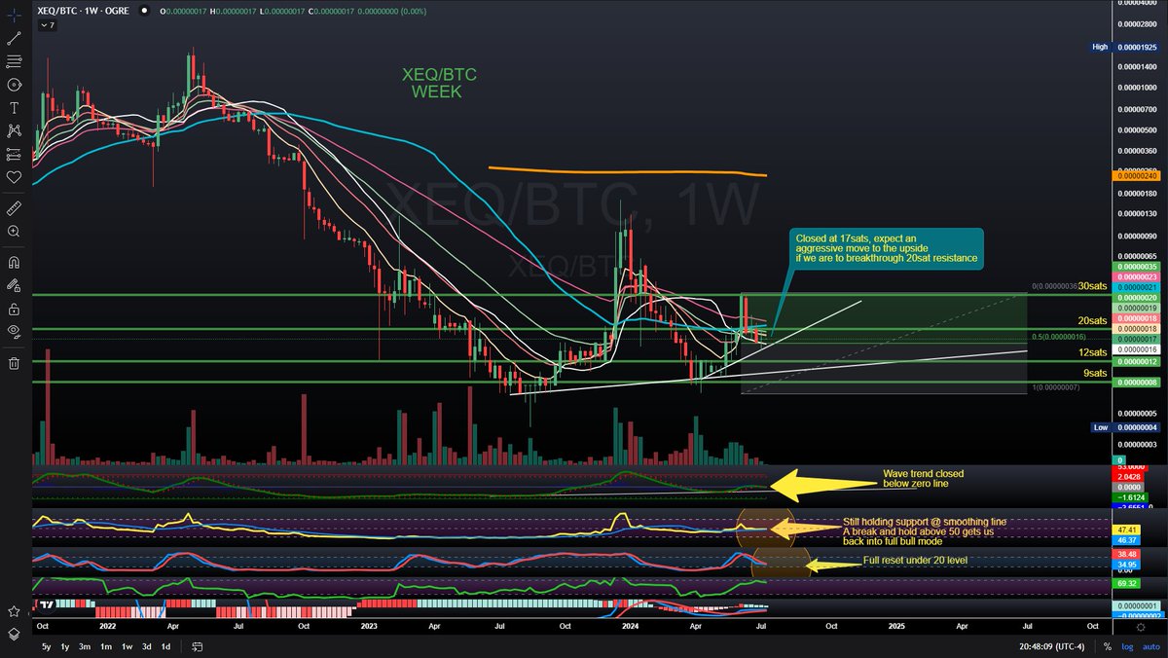
Task: Set date range to 1d
Action: [165, 647]
